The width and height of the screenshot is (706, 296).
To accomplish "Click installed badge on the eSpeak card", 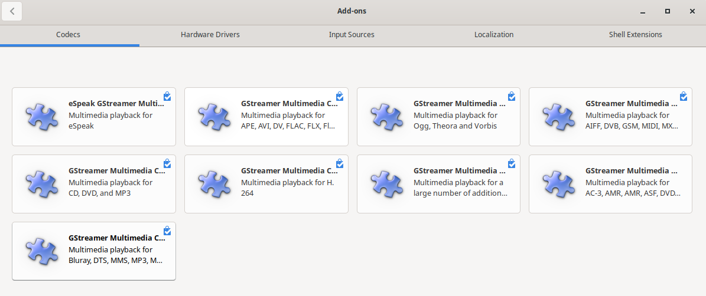I will (167, 96).
